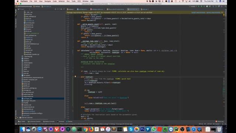Open Evernote from the dock
Screen dimensions: 236x133
point(165,129)
